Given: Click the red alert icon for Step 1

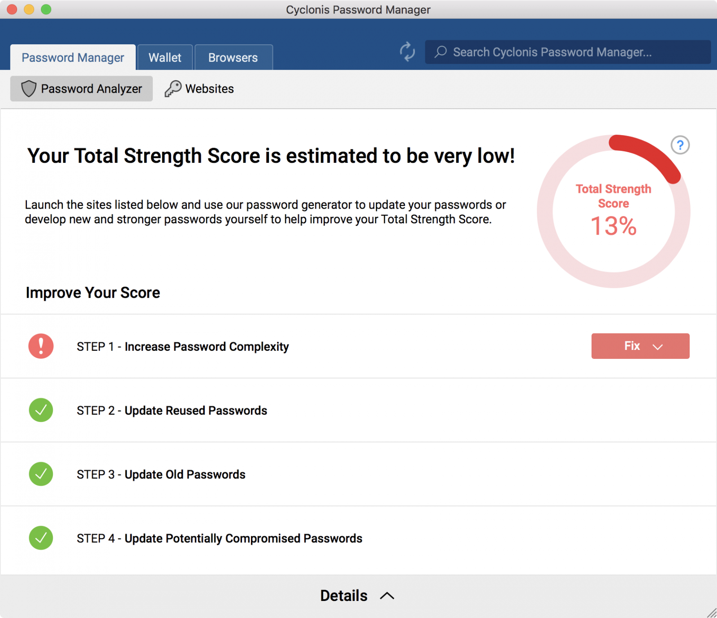Looking at the screenshot, I should [x=41, y=346].
